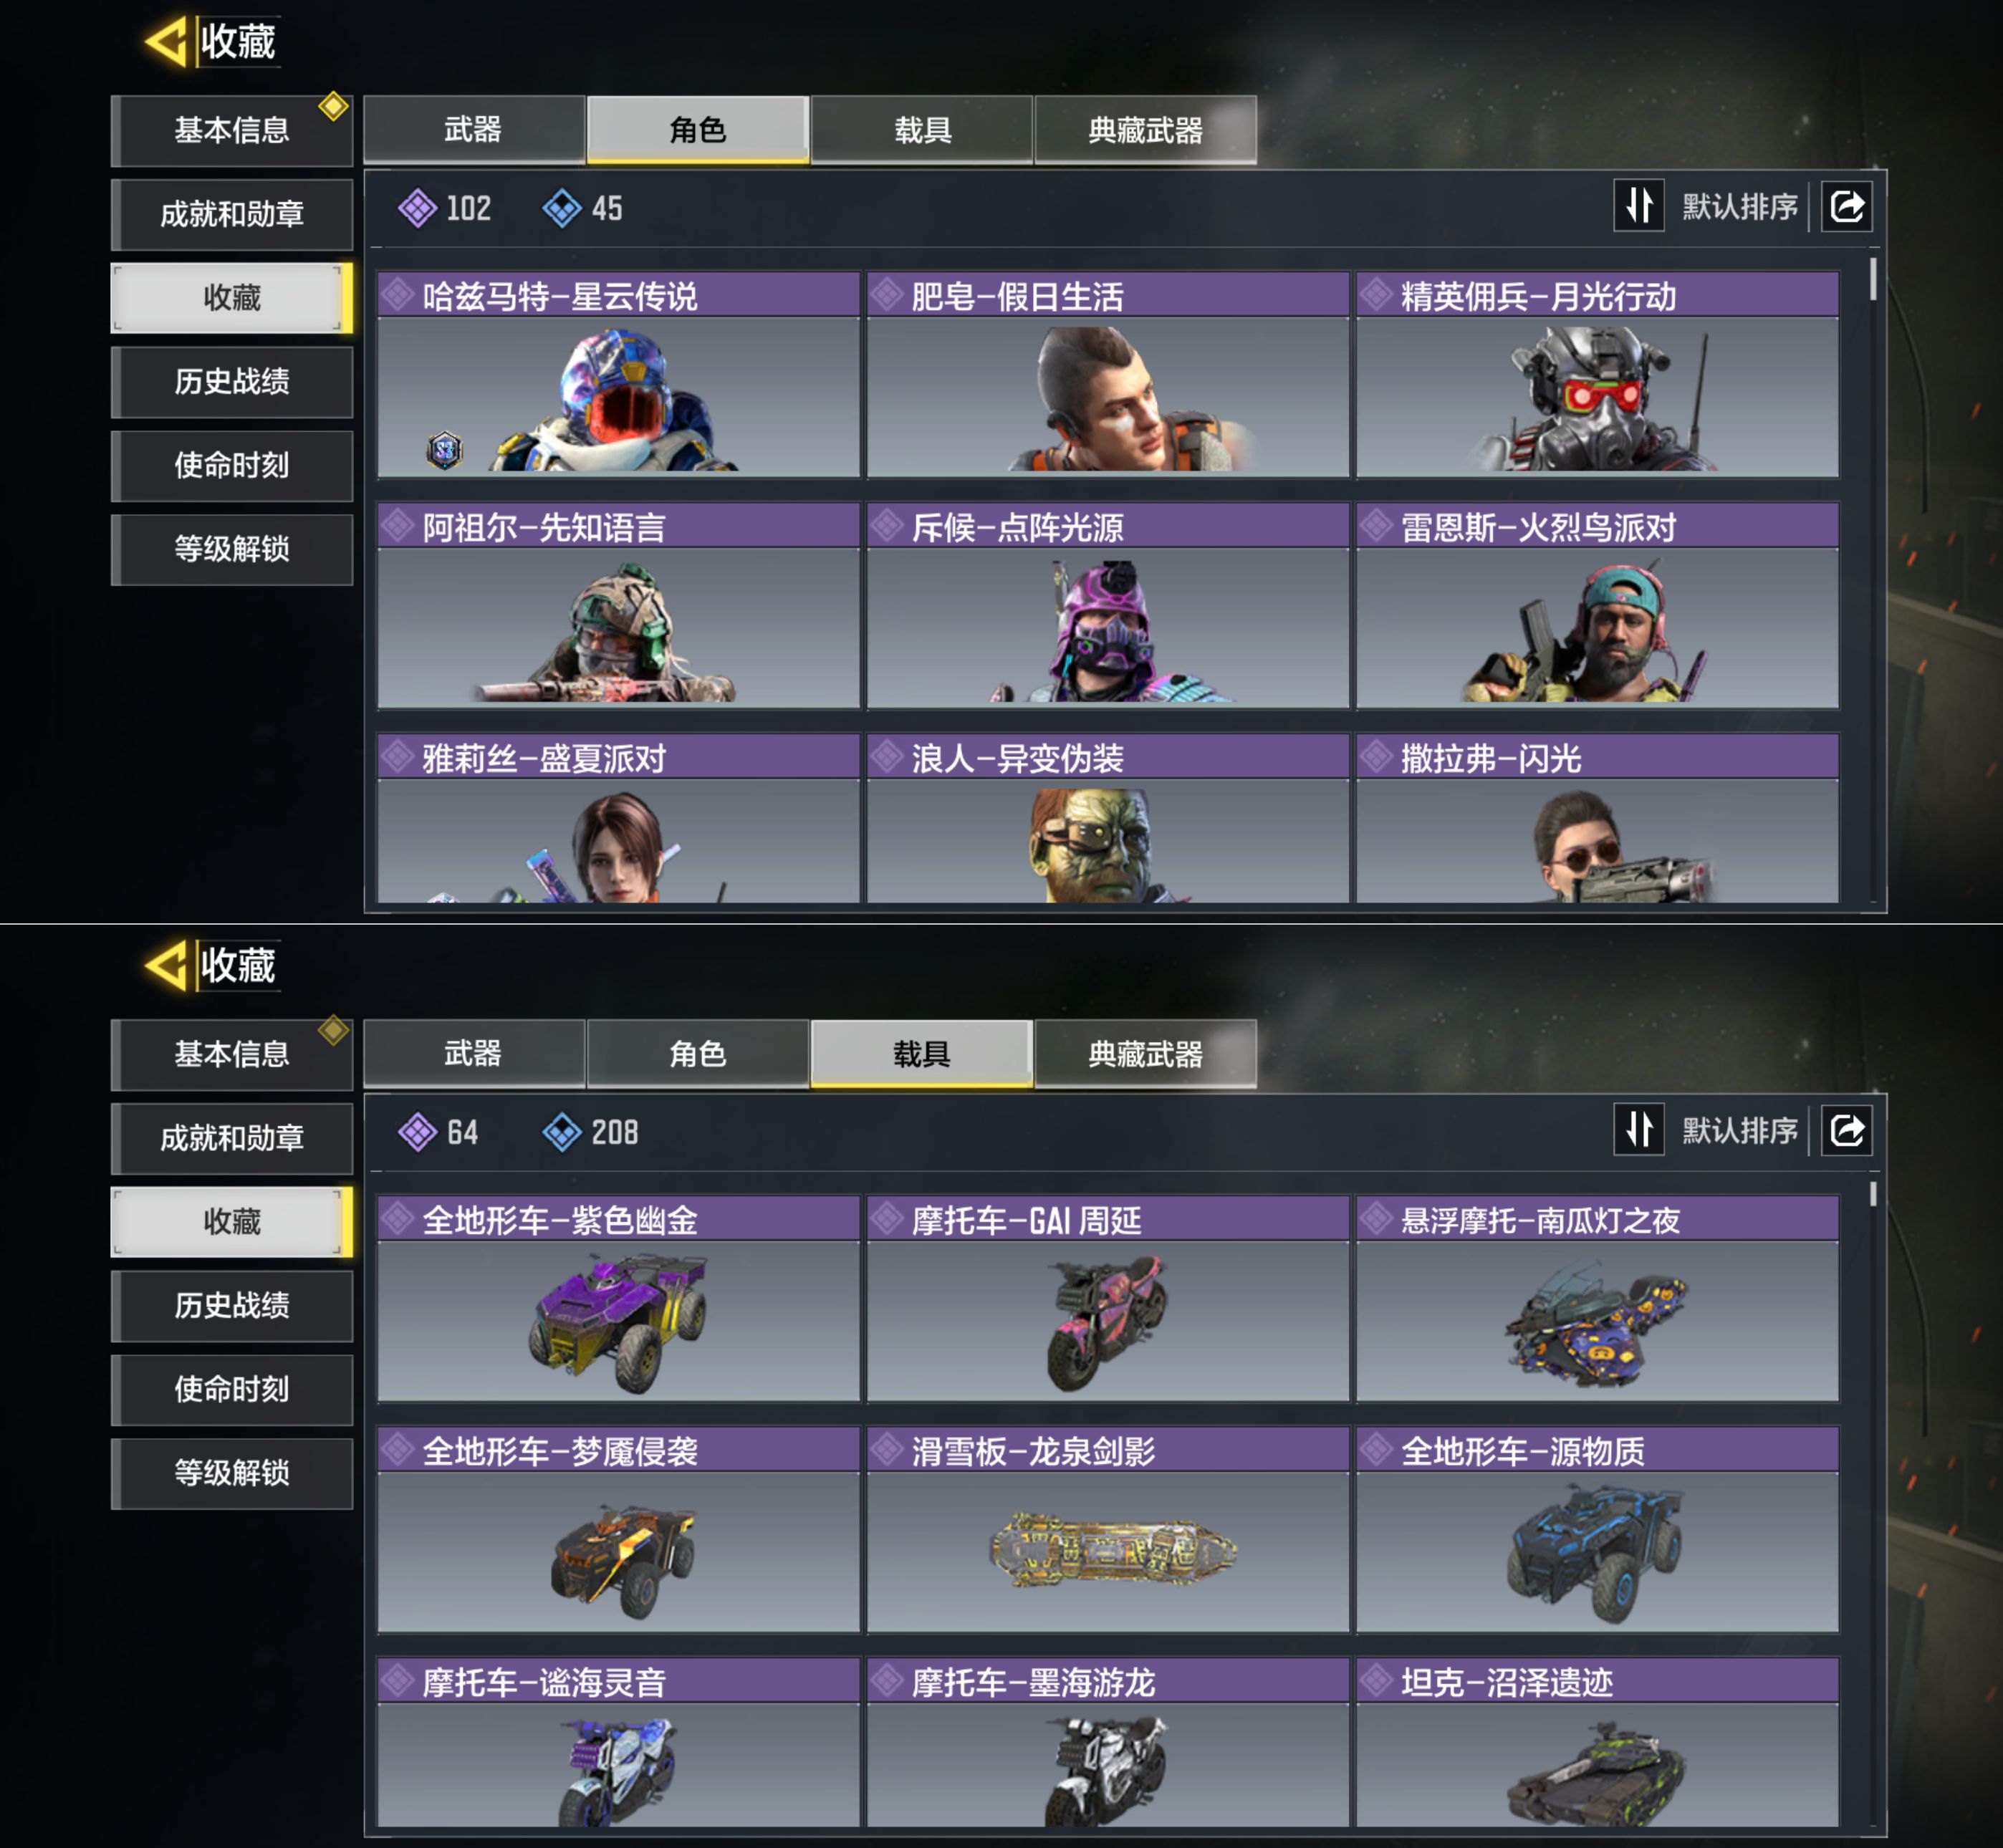The width and height of the screenshot is (2003, 1848).
Task: Click the share icon in the 角色 collection header
Action: click(x=1846, y=207)
